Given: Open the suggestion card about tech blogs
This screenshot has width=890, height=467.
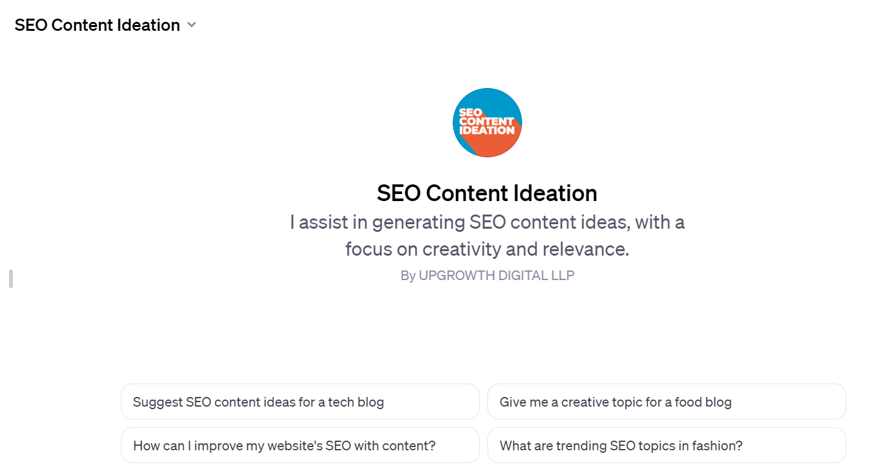Looking at the screenshot, I should (300, 401).
